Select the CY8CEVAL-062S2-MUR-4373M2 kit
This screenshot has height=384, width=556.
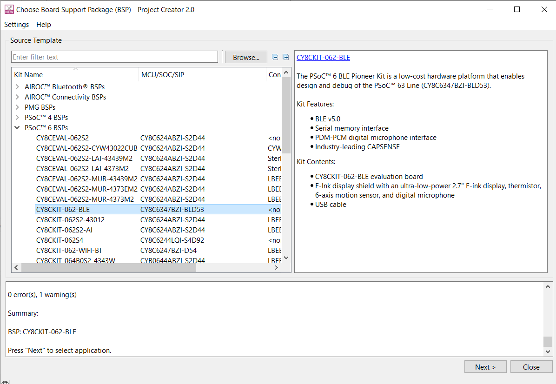click(x=85, y=199)
